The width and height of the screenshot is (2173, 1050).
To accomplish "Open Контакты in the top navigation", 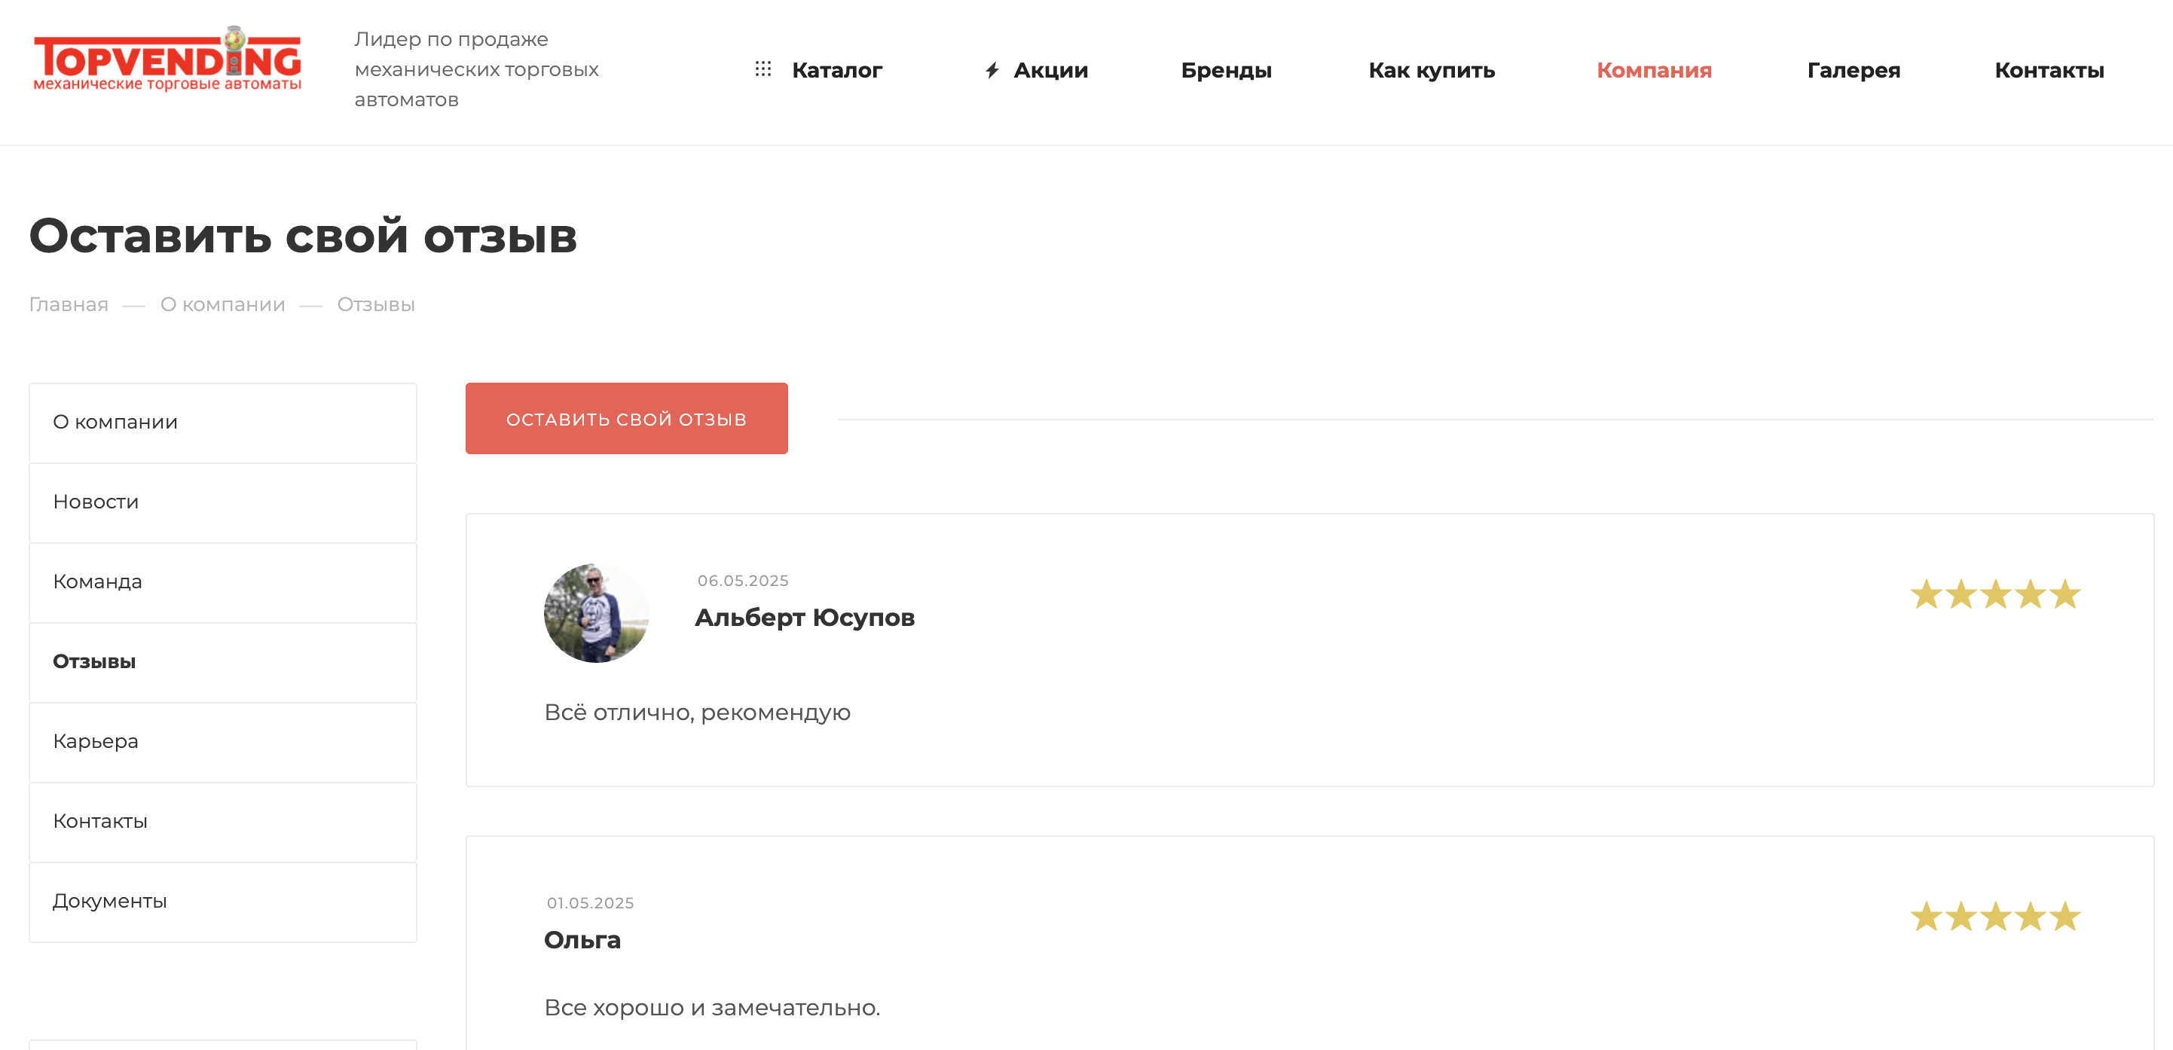I will [x=2049, y=70].
